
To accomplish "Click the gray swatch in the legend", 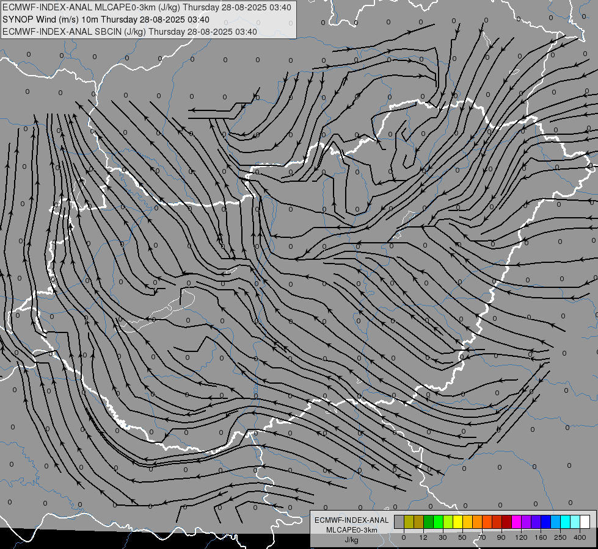I will [x=399, y=522].
